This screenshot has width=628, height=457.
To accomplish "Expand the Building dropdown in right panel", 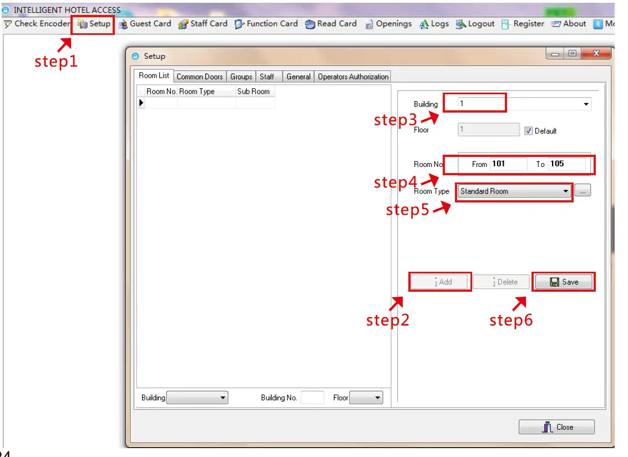I will tap(586, 104).
